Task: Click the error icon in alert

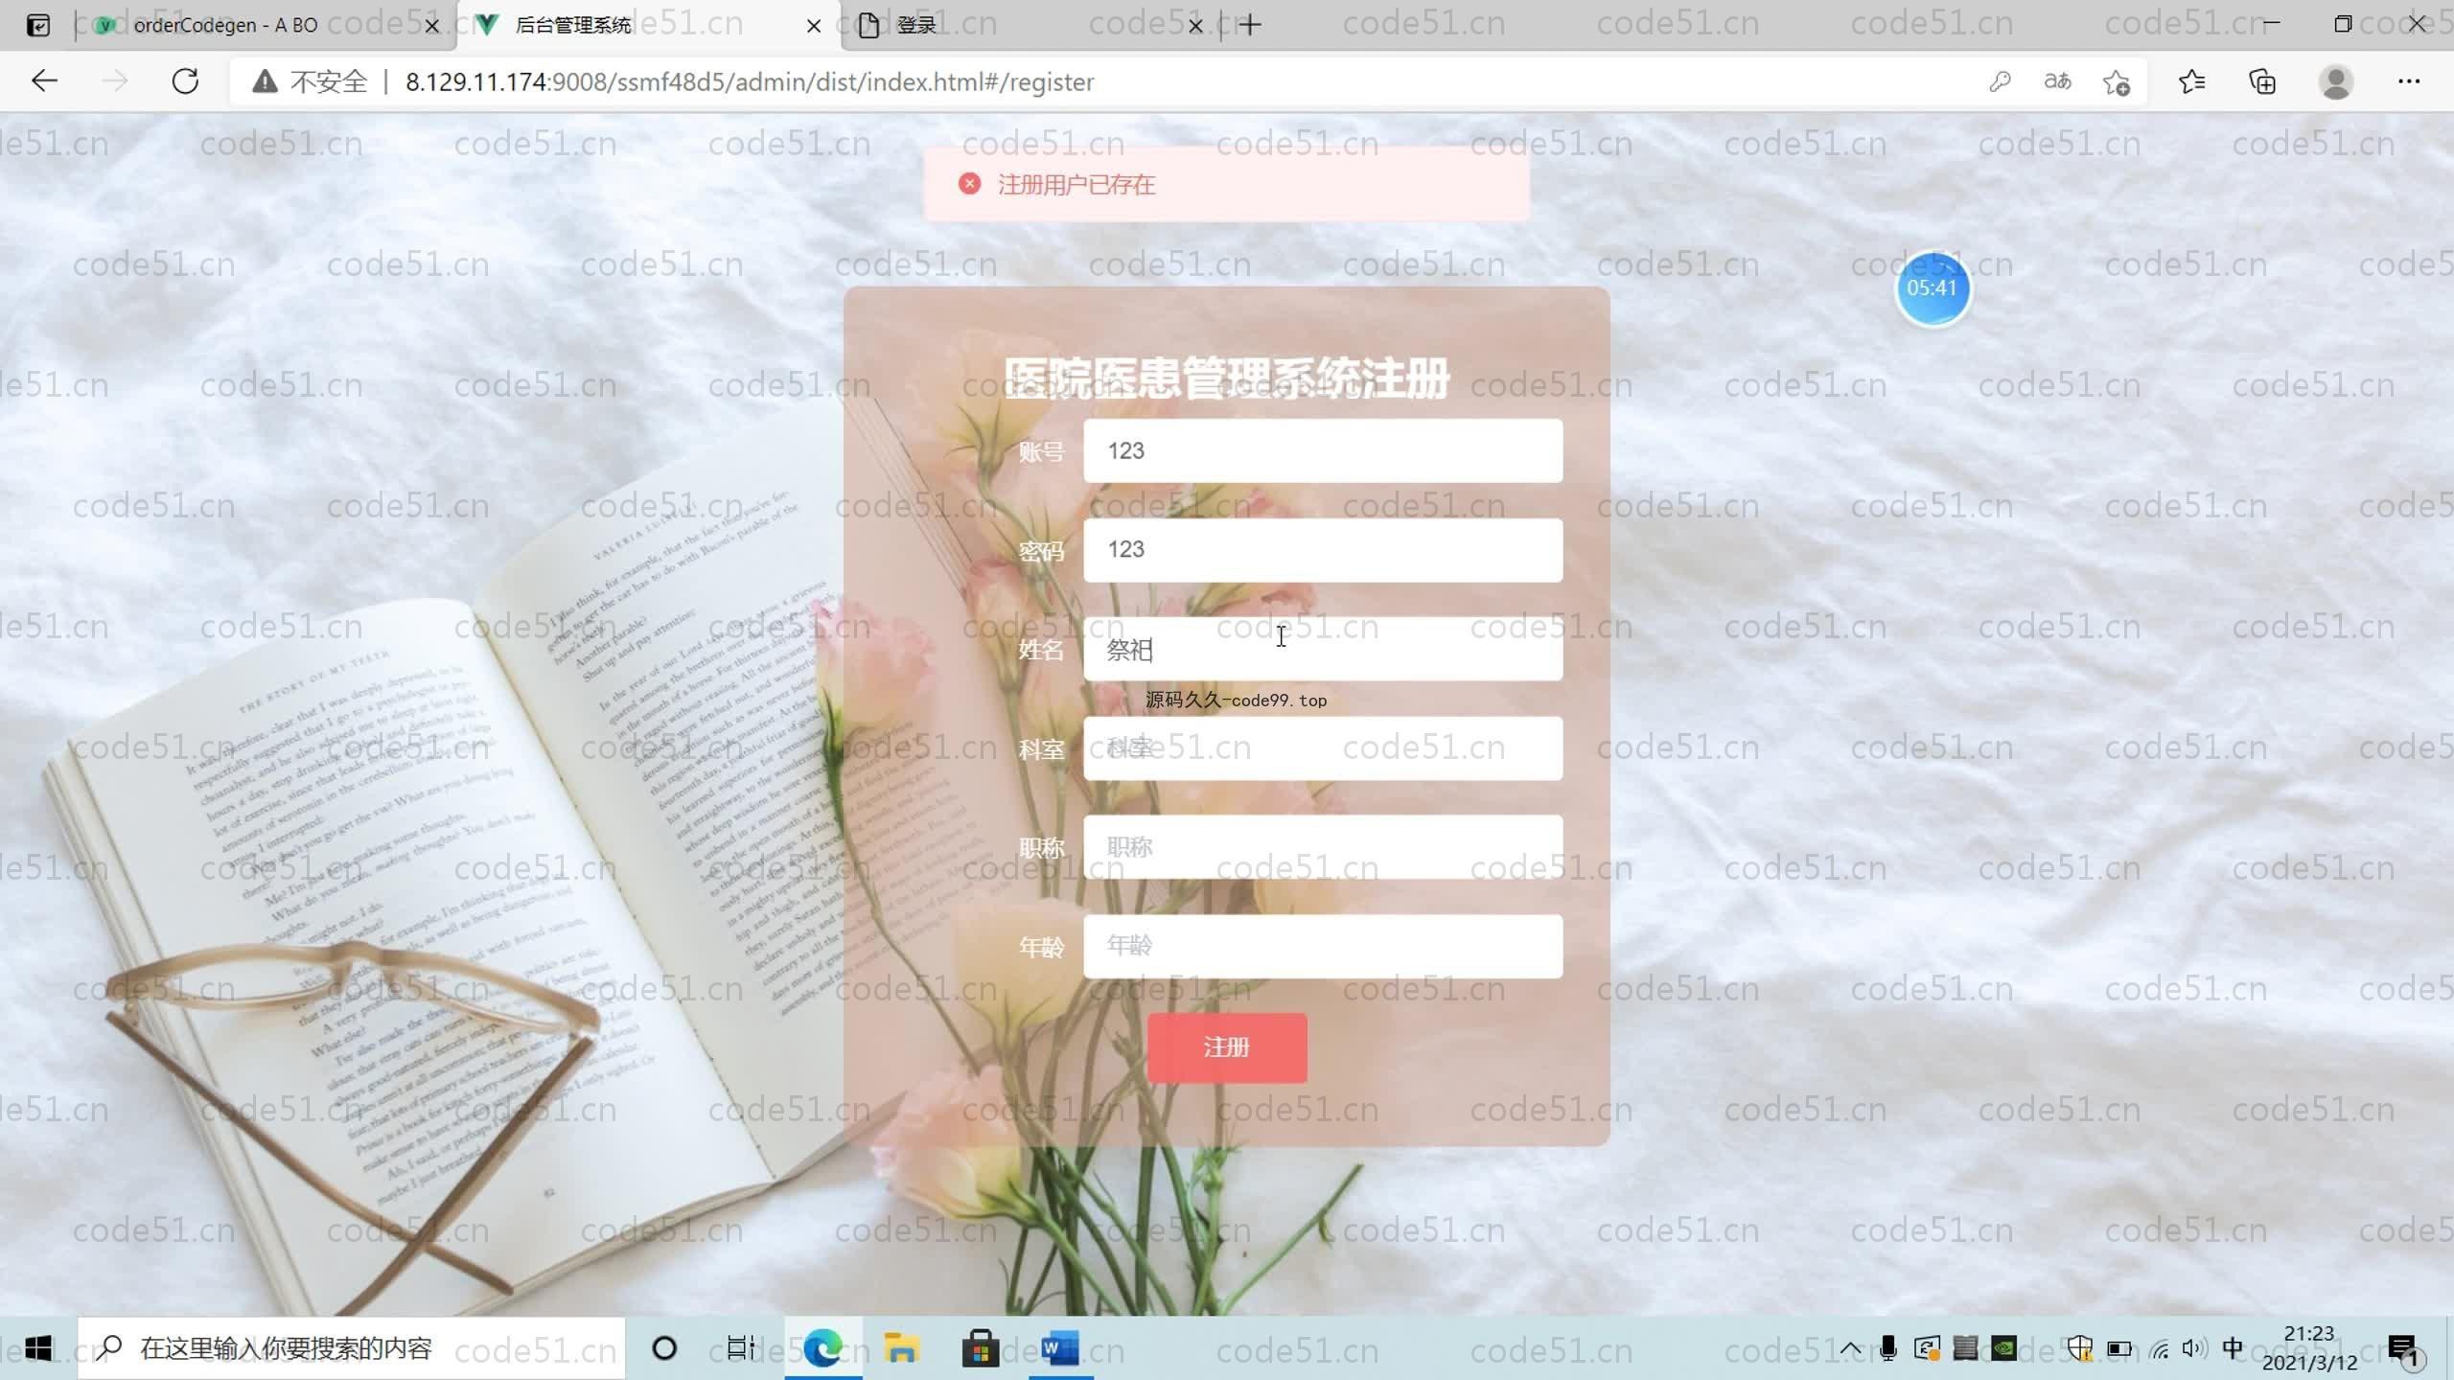Action: point(969,184)
